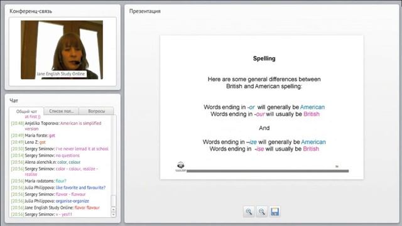Image resolution: width=402 pixels, height=226 pixels.
Task: Click the webcam video of Jane
Action: [62, 50]
